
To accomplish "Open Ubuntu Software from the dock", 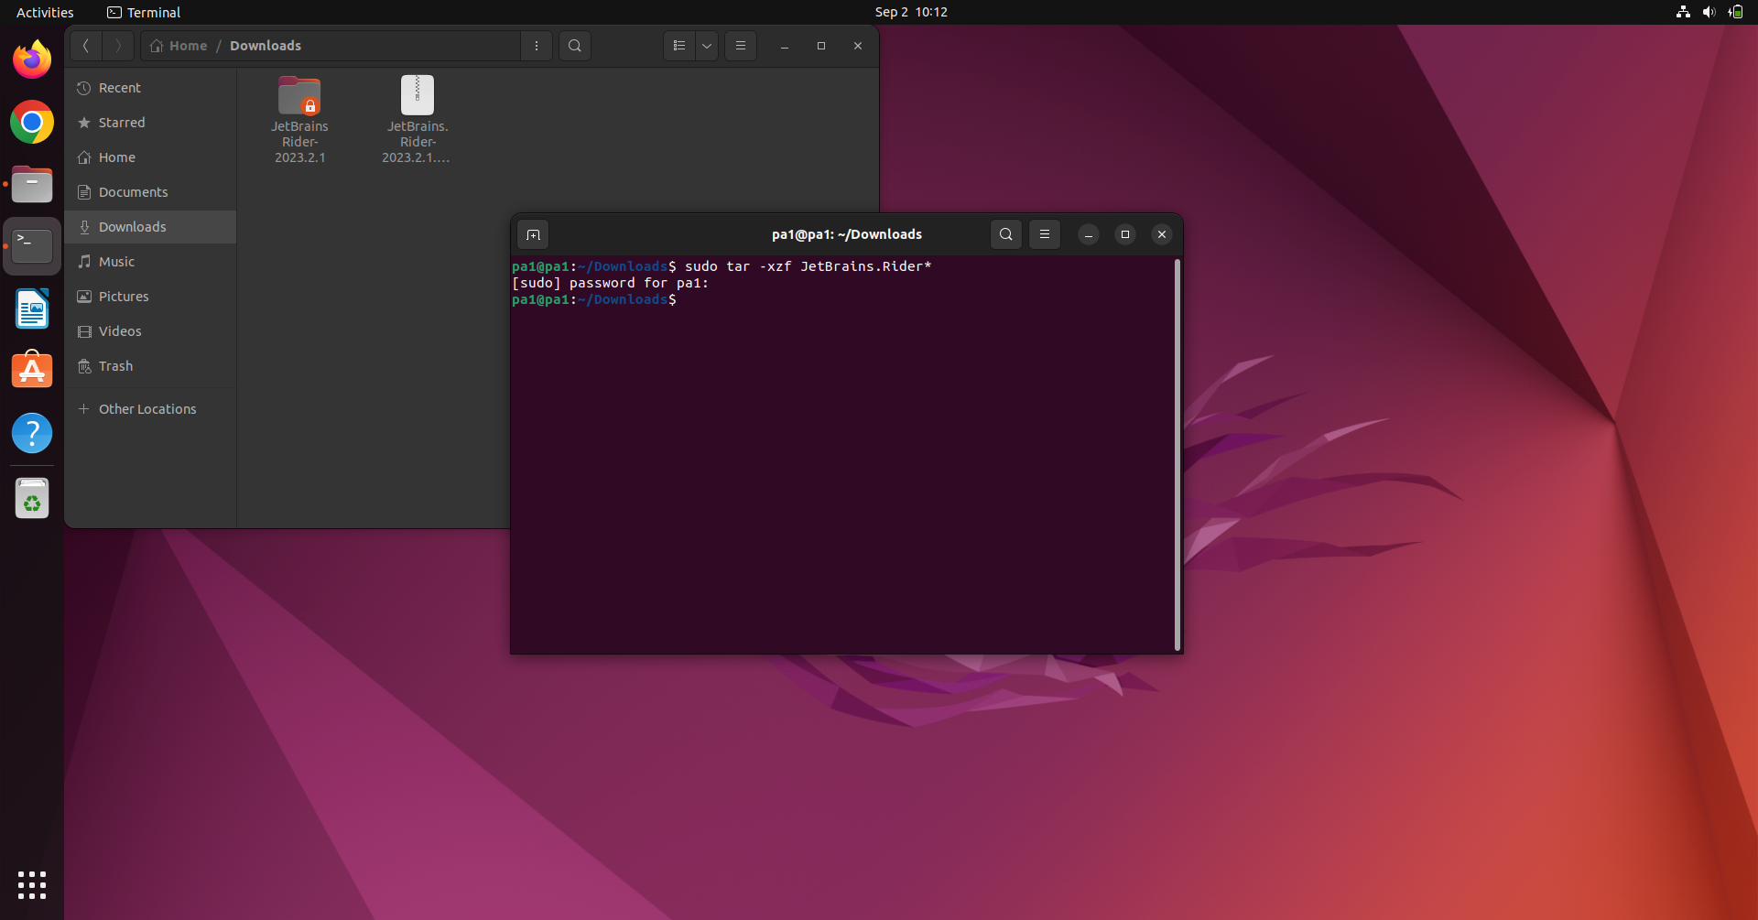I will tap(31, 369).
